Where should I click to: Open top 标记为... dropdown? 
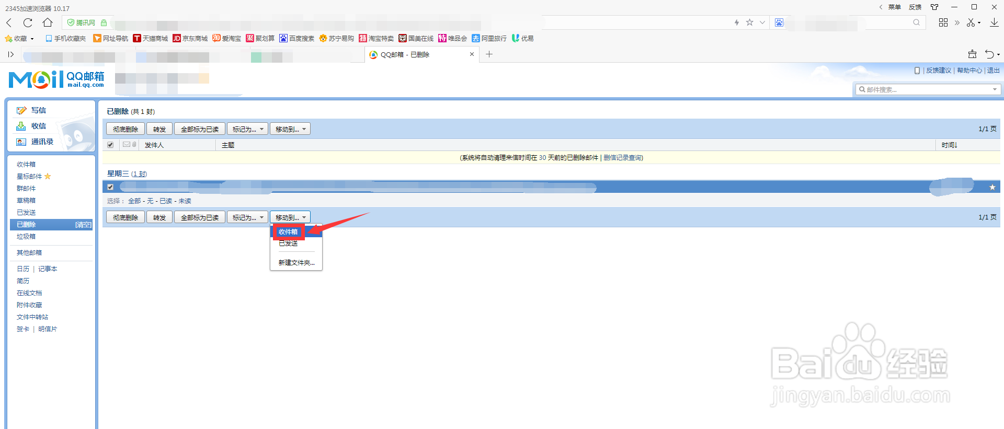(x=248, y=129)
